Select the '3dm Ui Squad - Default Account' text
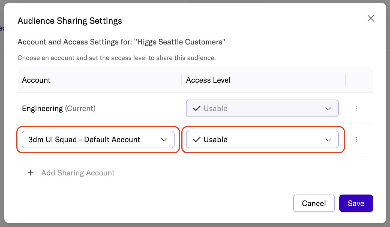Viewport: 390px width, 227px height. (84, 140)
